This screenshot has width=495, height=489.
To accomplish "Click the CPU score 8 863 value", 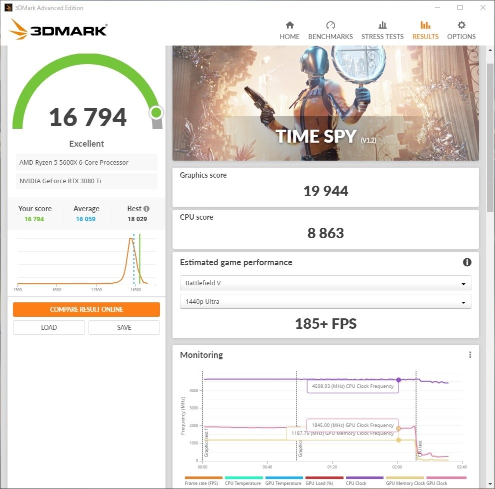I will 325,233.
